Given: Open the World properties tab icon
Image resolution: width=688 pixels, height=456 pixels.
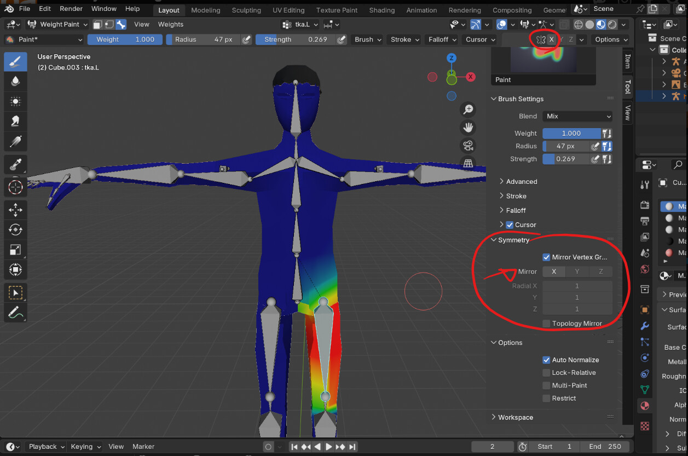Looking at the screenshot, I should pyautogui.click(x=645, y=269).
